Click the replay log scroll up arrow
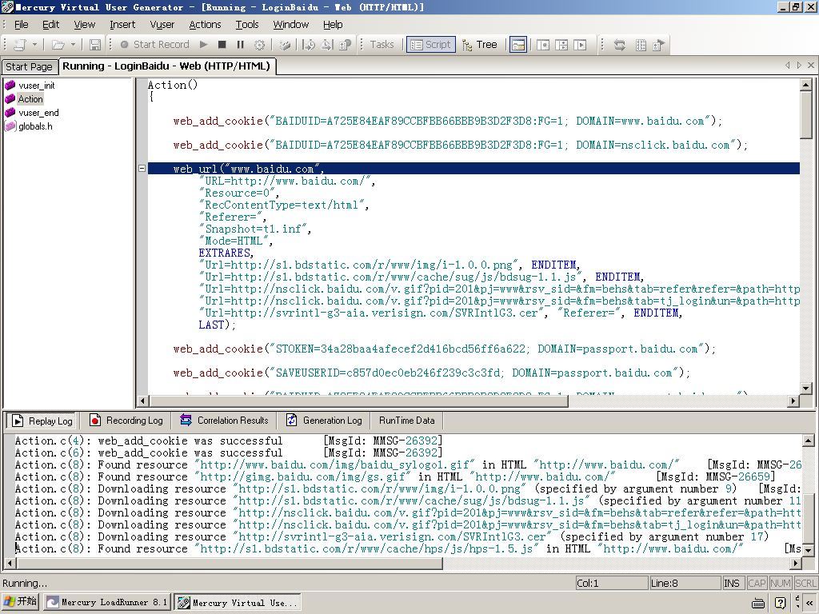 pyautogui.click(x=809, y=441)
